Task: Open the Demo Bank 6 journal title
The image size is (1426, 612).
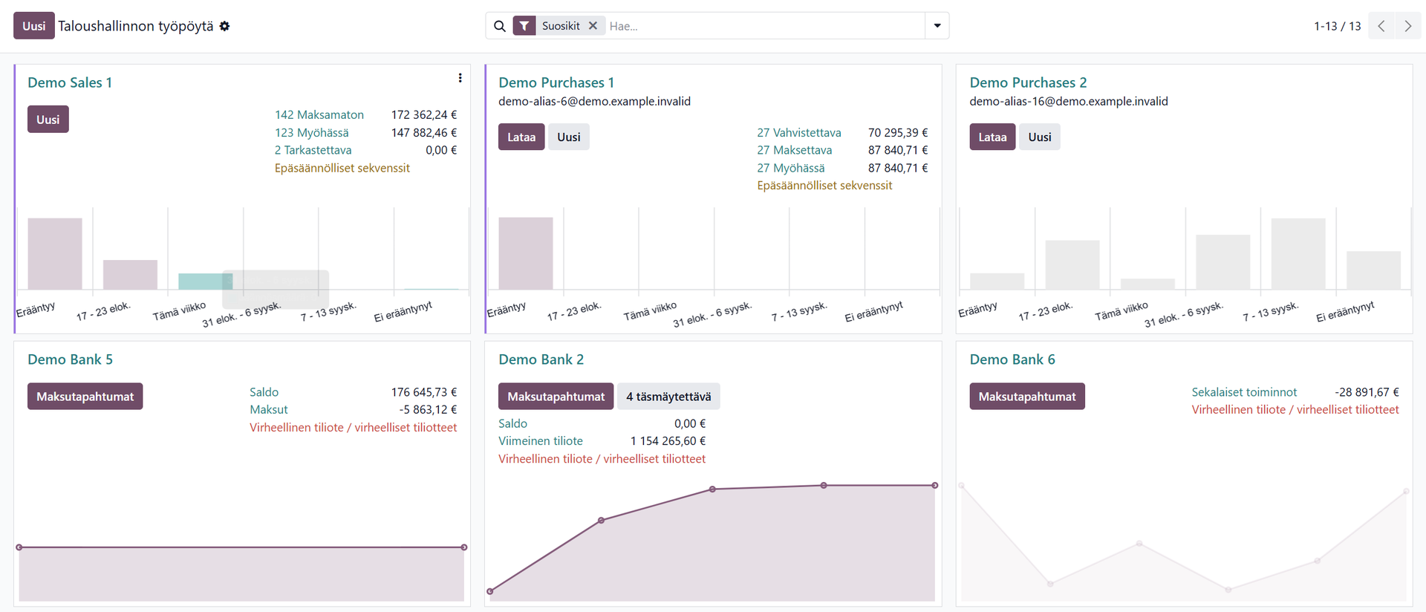Action: 1012,359
